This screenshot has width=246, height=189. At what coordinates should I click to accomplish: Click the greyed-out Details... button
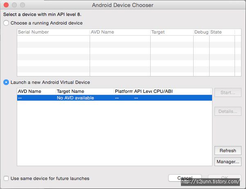coord(228,111)
